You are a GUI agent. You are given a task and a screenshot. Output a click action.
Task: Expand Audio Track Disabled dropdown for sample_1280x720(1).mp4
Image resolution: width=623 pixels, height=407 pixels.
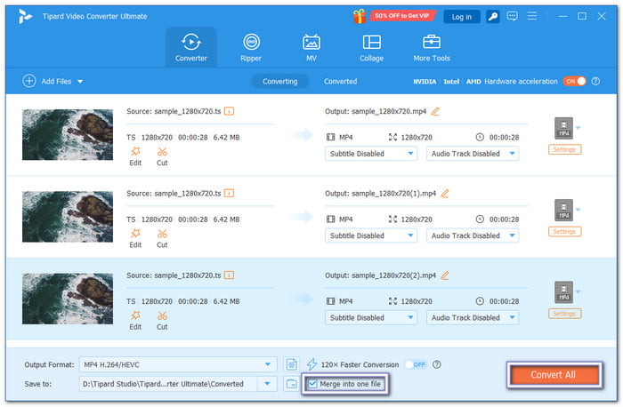coord(473,235)
